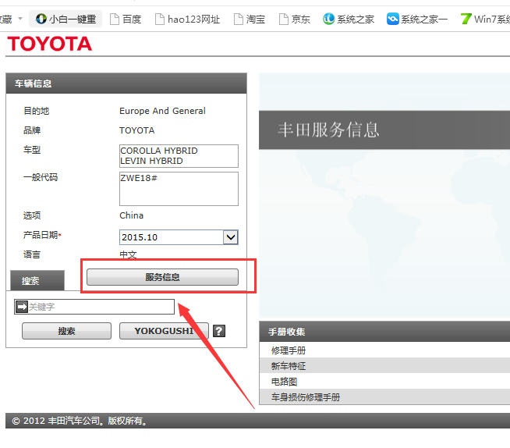
Task: Open the question mark help icon
Action: point(219,331)
